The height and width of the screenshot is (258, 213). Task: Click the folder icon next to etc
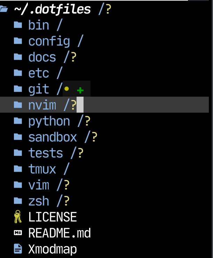click(18, 73)
